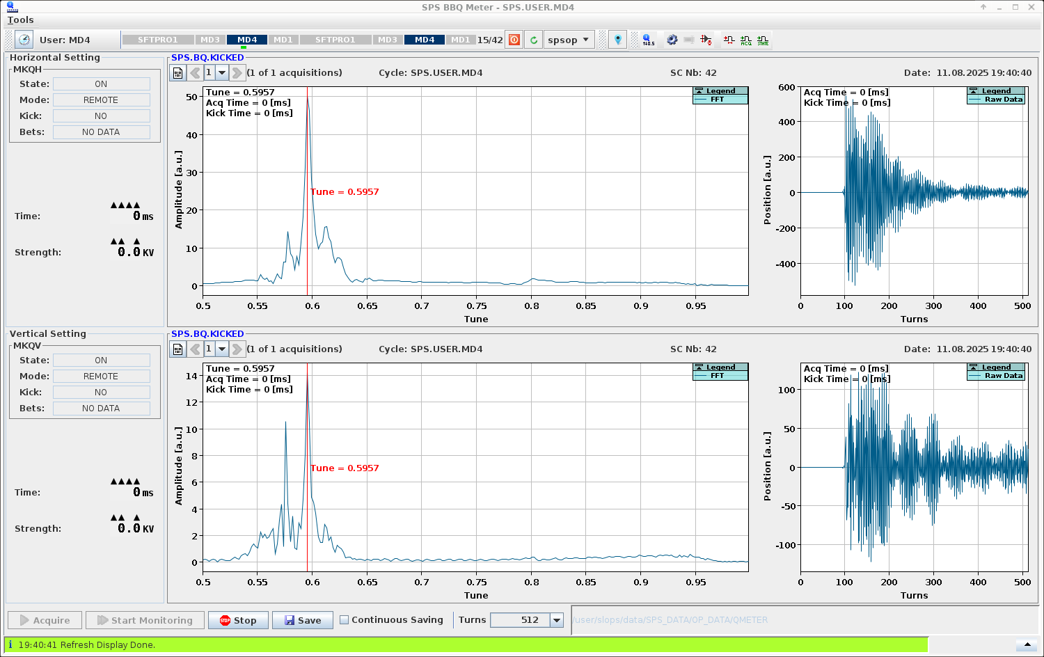Open the spsop role dropdown
Viewport: 1044px width, 657px height.
569,40
